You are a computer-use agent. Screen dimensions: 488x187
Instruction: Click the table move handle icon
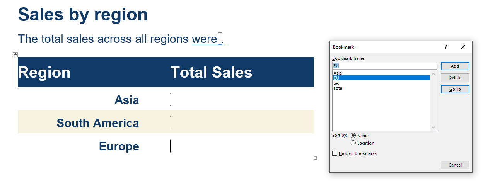[x=15, y=55]
